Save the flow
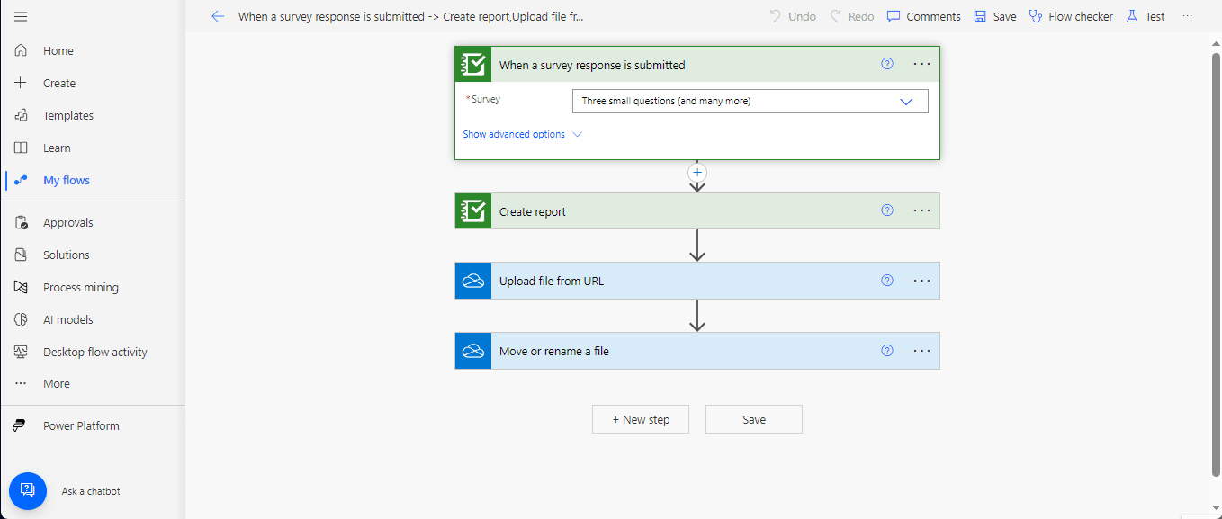The width and height of the screenshot is (1222, 519). tap(753, 418)
